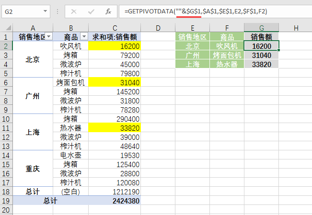Select row 10 header

[x=6, y=119]
